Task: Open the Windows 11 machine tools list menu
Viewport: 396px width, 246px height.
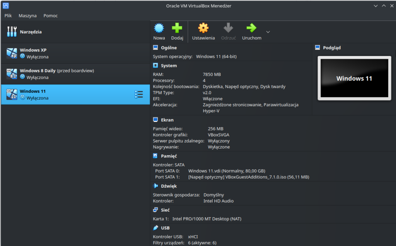Action: coord(139,94)
